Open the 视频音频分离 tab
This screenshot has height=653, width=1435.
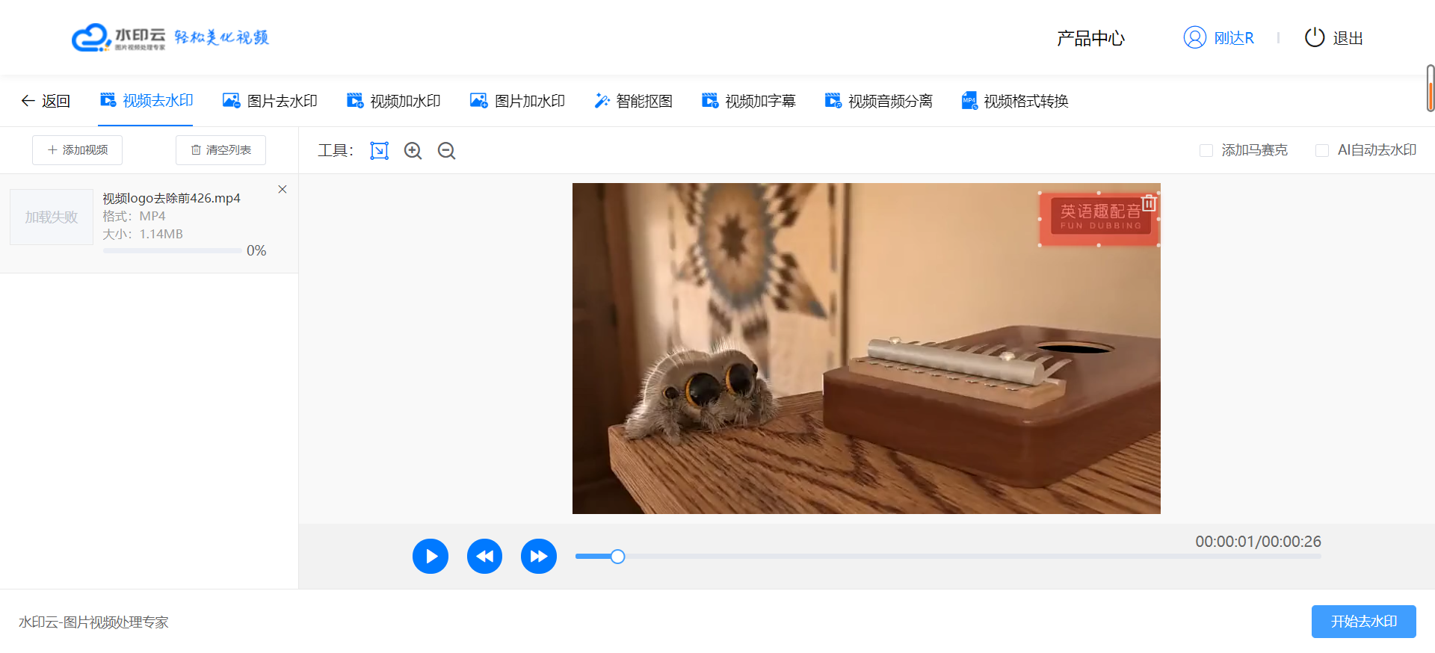coord(878,101)
